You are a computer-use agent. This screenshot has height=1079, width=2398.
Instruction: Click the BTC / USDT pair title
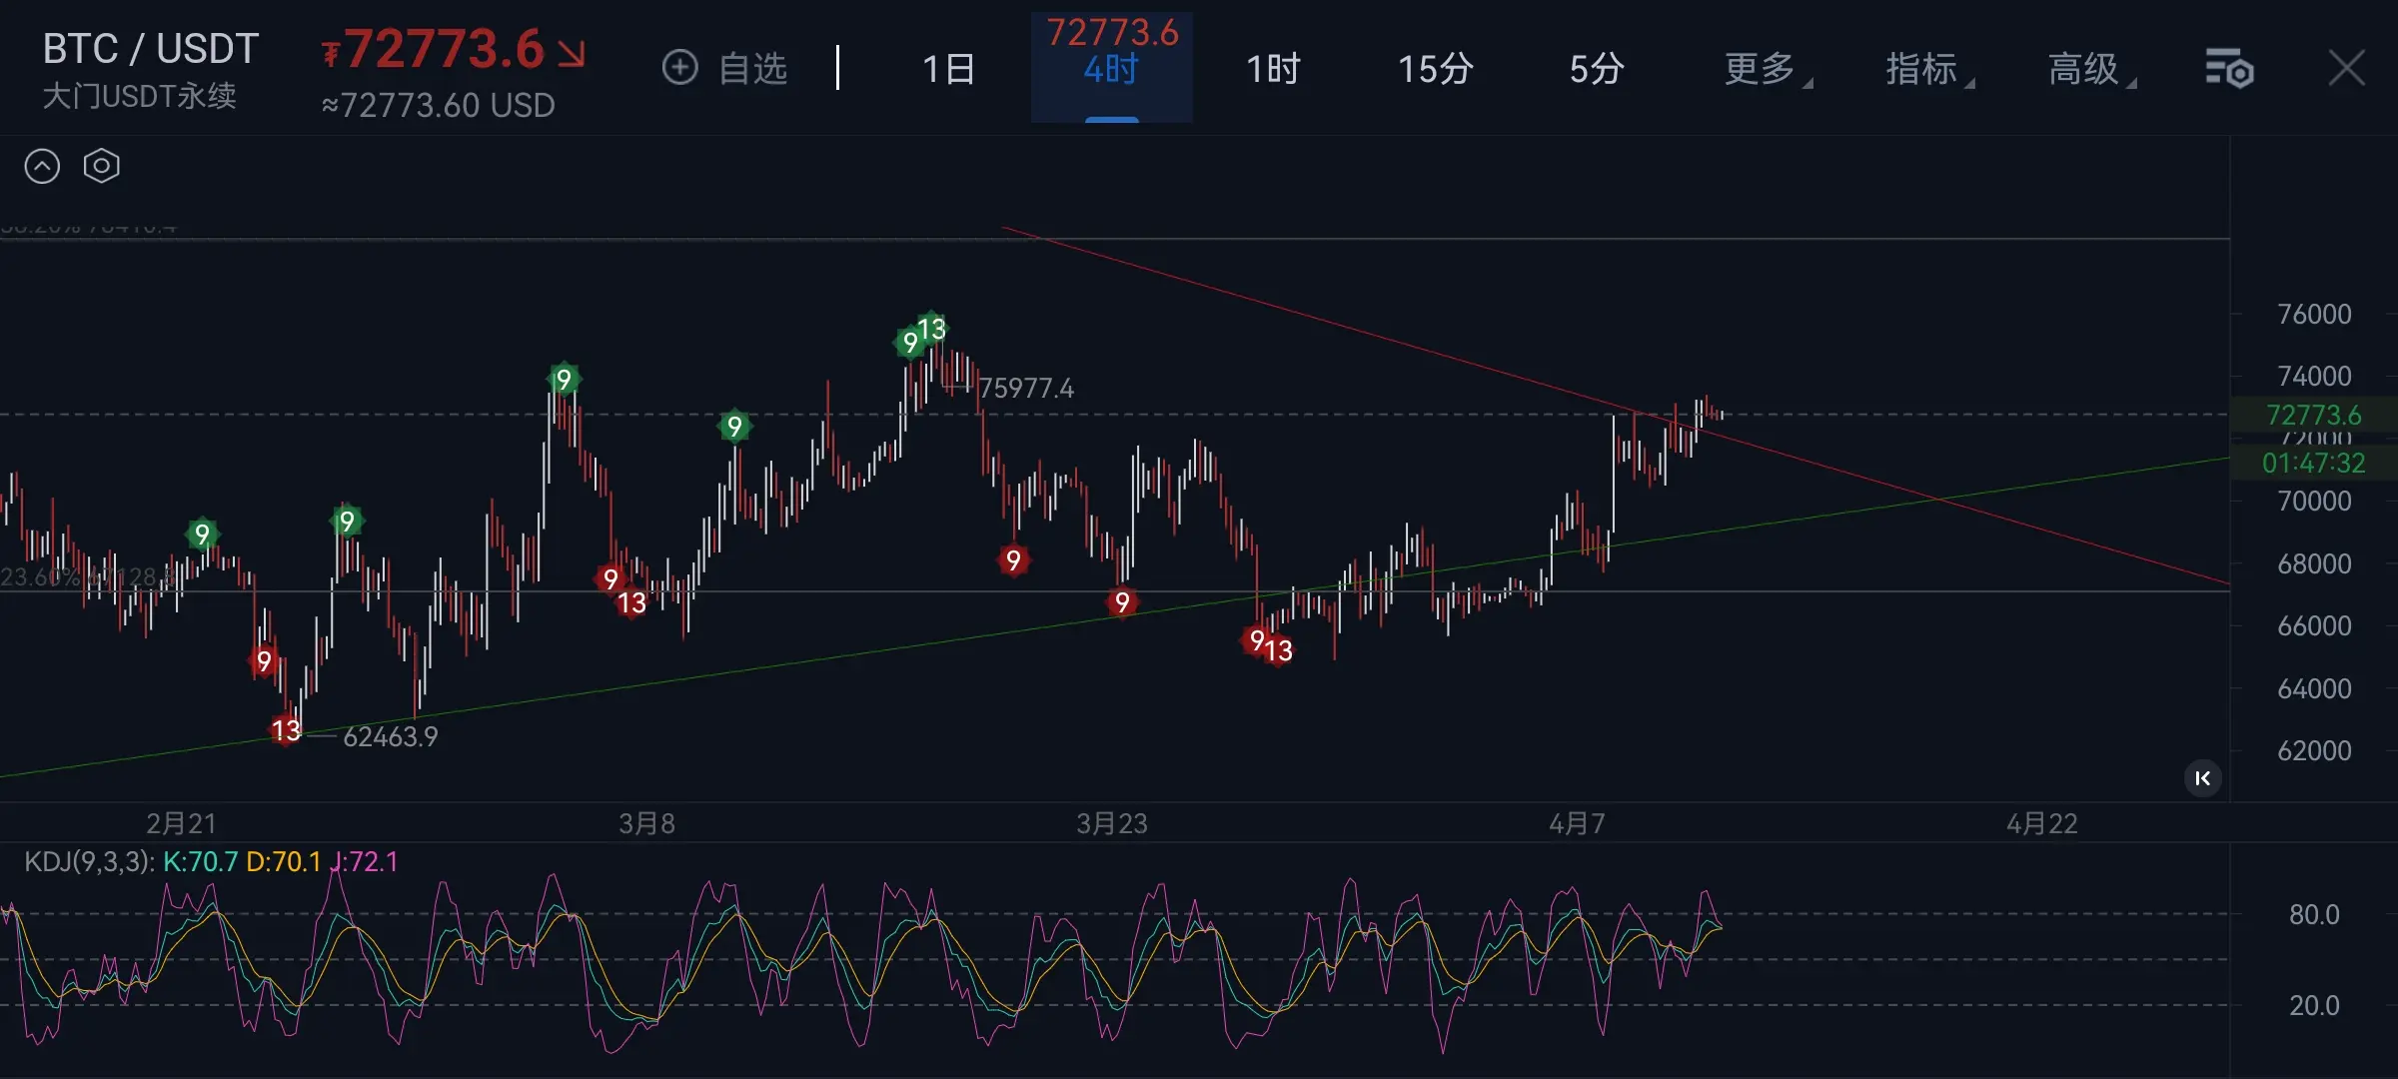point(151,48)
